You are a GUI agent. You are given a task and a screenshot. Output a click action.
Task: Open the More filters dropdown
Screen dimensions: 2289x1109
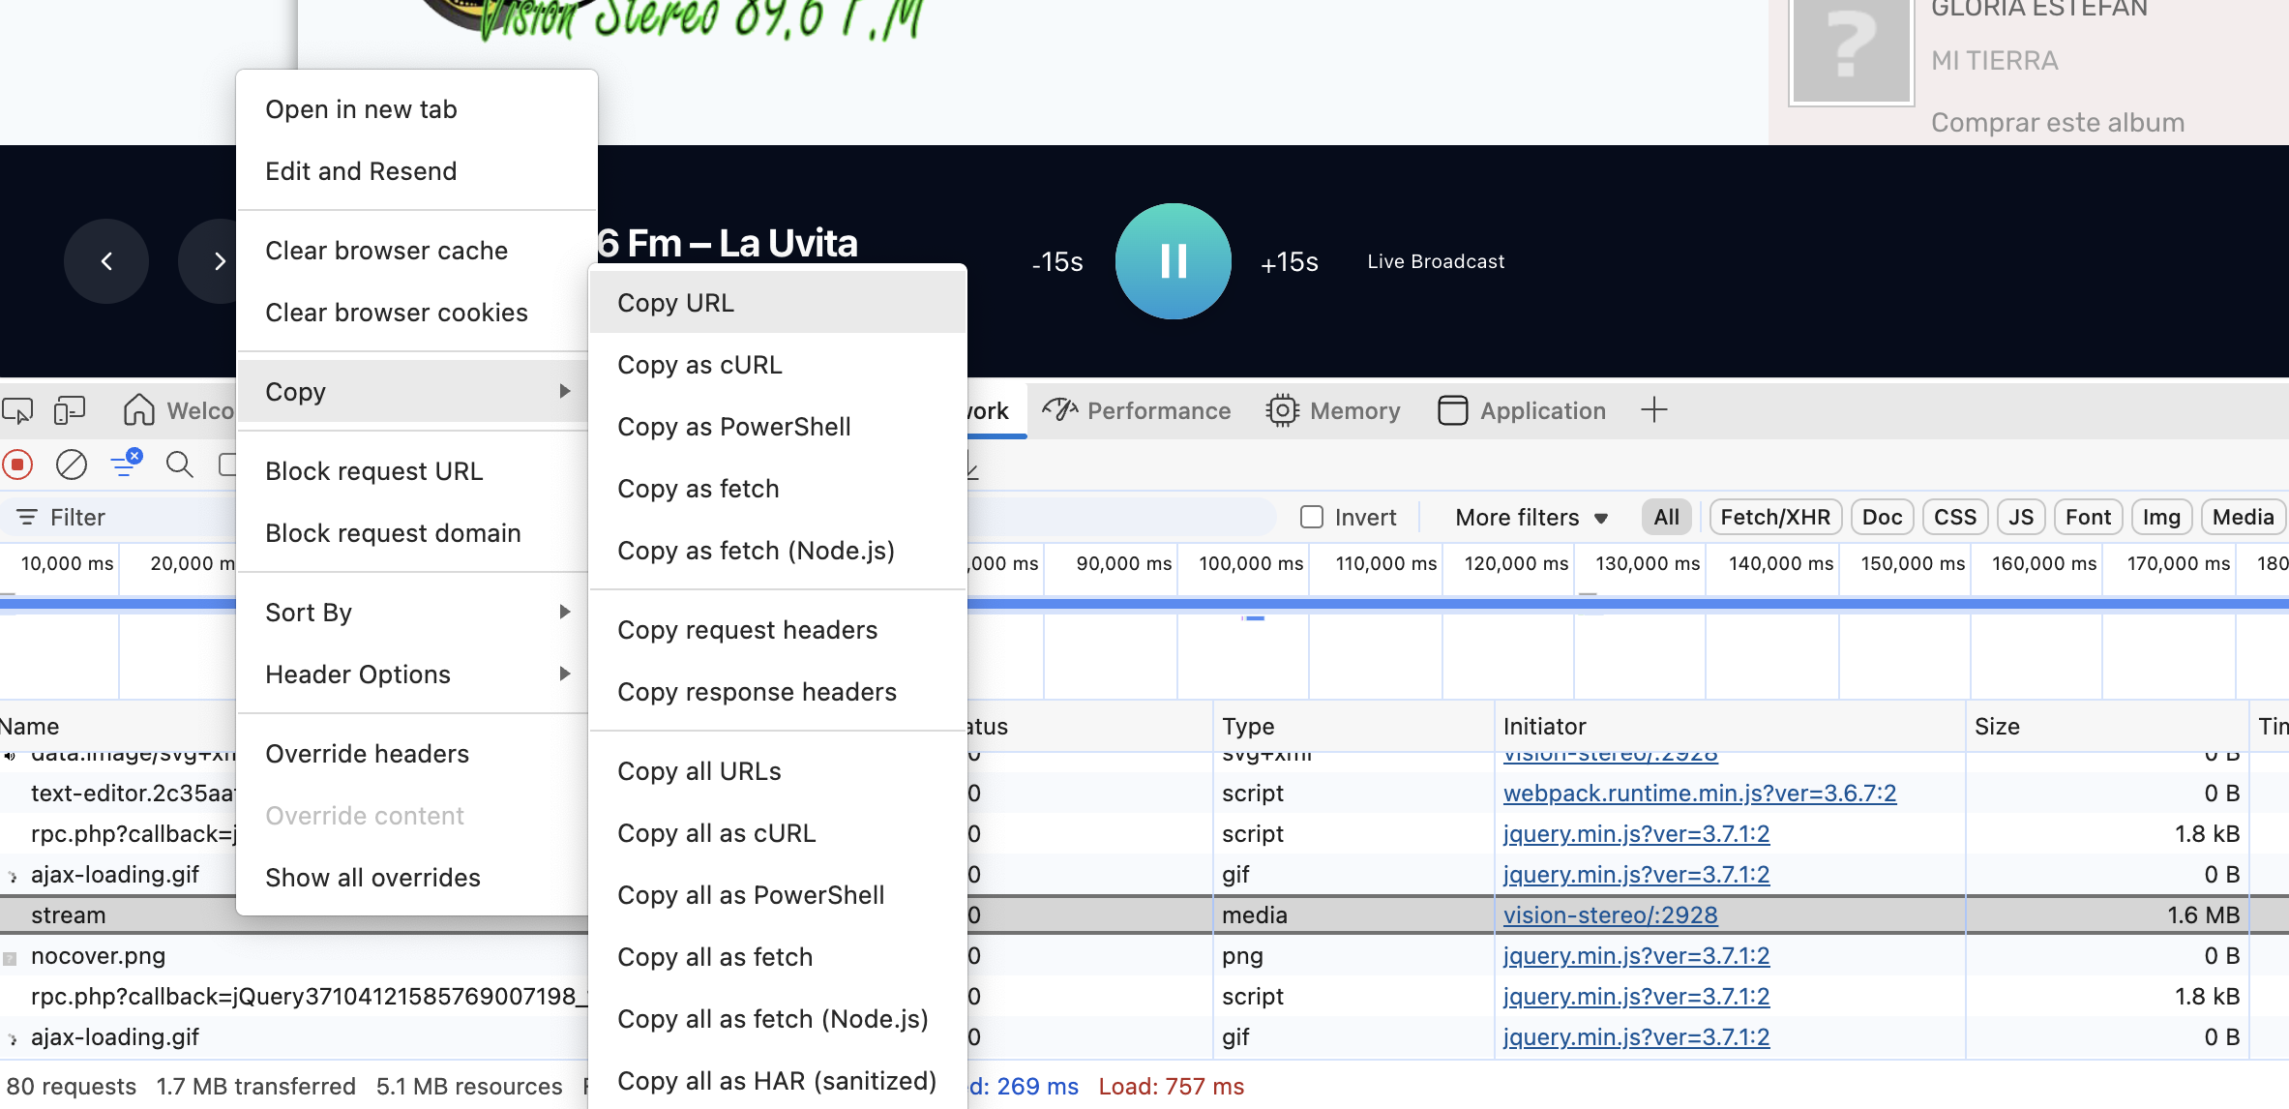(x=1527, y=517)
